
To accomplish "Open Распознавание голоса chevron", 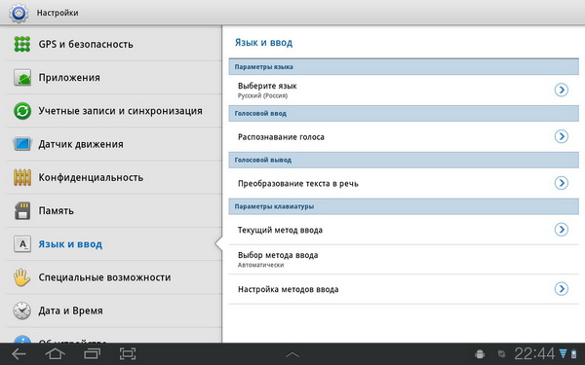I will pos(562,136).
